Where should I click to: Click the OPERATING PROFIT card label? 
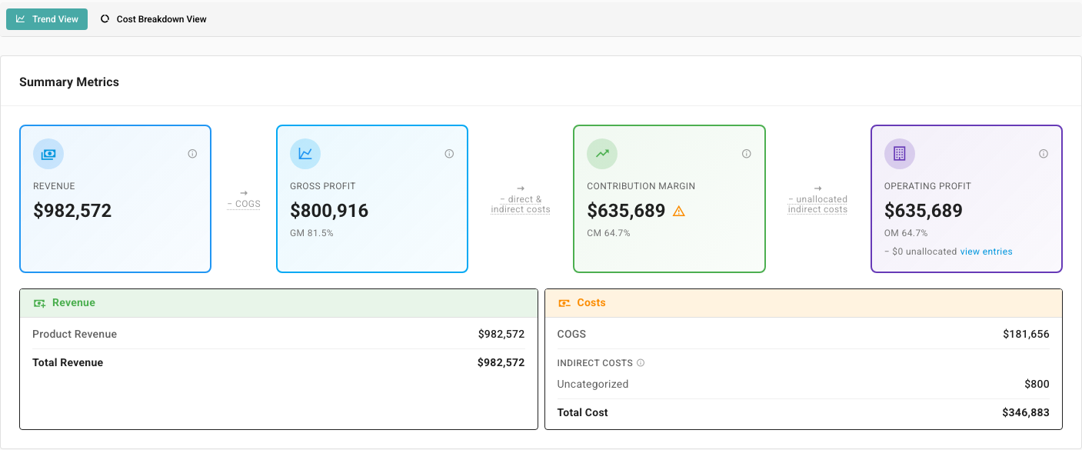tap(927, 186)
